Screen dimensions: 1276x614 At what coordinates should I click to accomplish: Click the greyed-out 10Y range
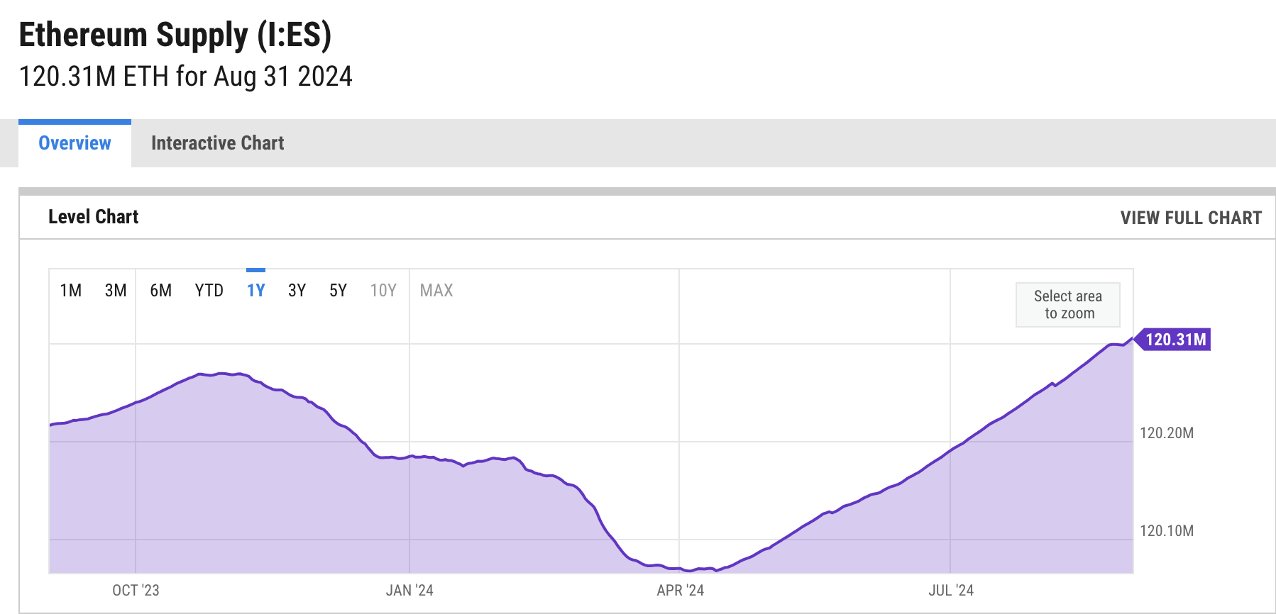pyautogui.click(x=383, y=291)
